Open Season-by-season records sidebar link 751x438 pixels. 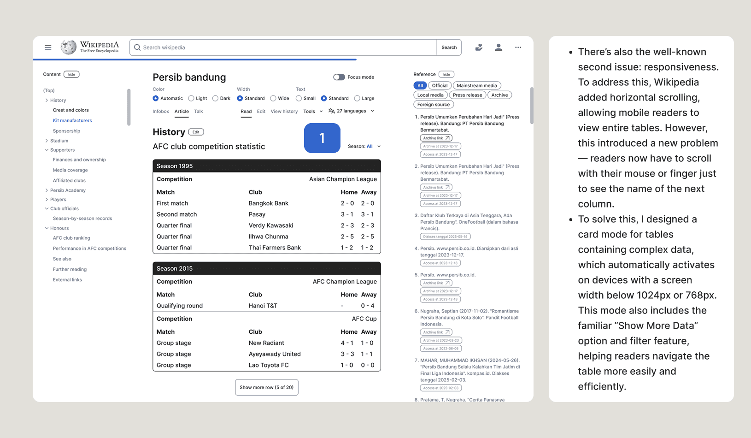82,219
